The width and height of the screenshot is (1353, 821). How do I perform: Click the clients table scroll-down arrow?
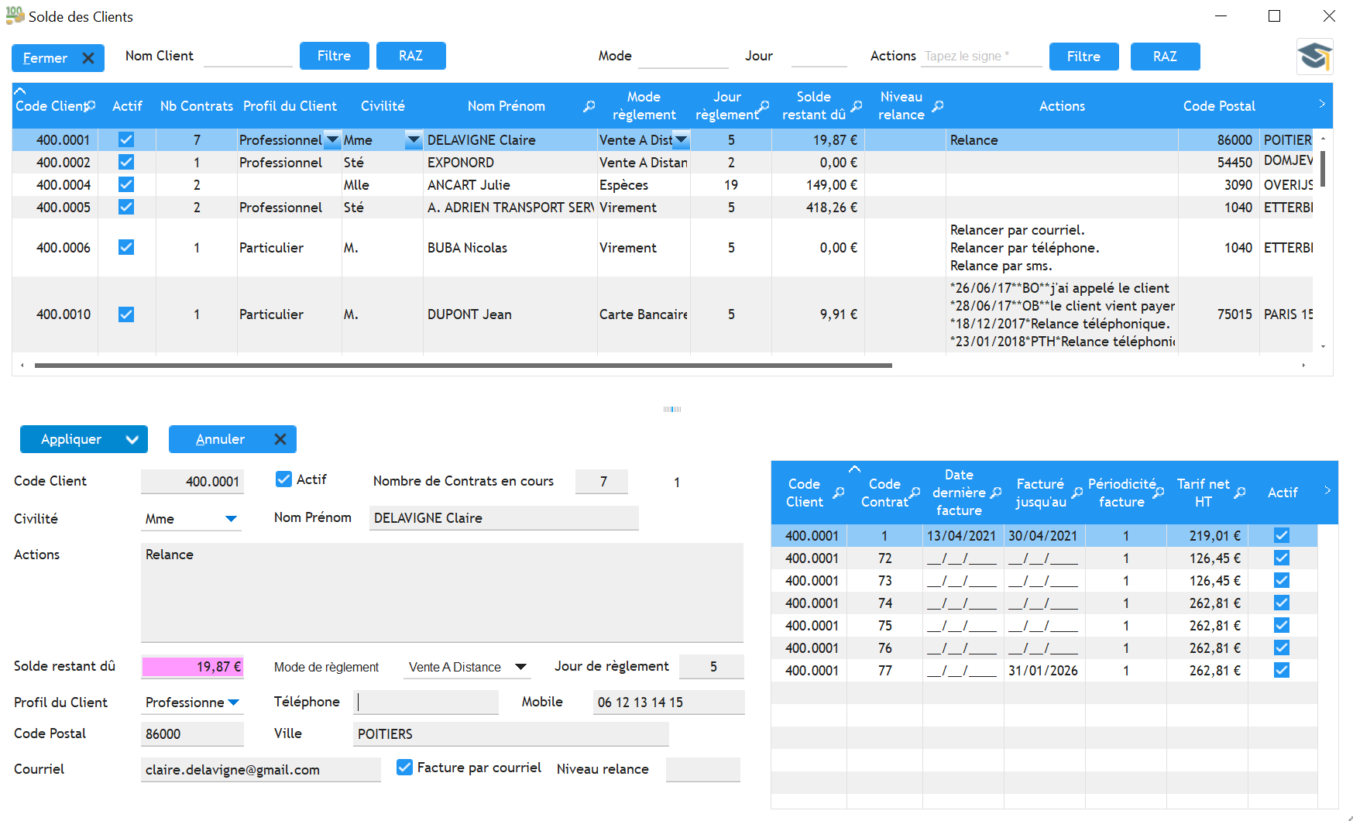click(x=1324, y=346)
